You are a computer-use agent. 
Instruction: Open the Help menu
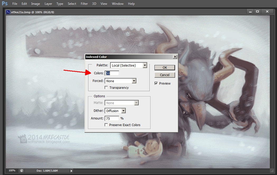coord(131,3)
